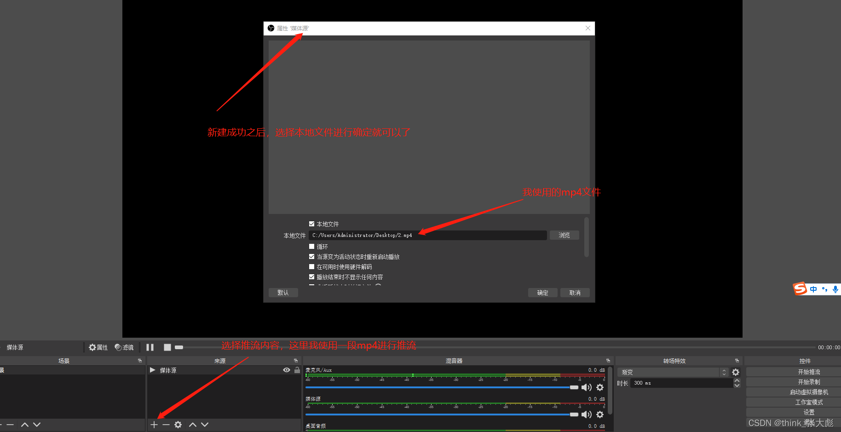Screen dimensions: 841x432
Task: Move source up in Sources dock
Action: click(193, 425)
